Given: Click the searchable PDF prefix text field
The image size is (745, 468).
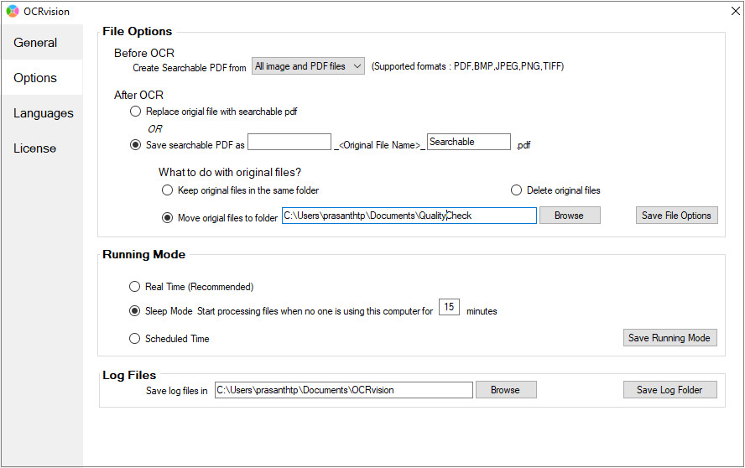Looking at the screenshot, I should [x=289, y=143].
